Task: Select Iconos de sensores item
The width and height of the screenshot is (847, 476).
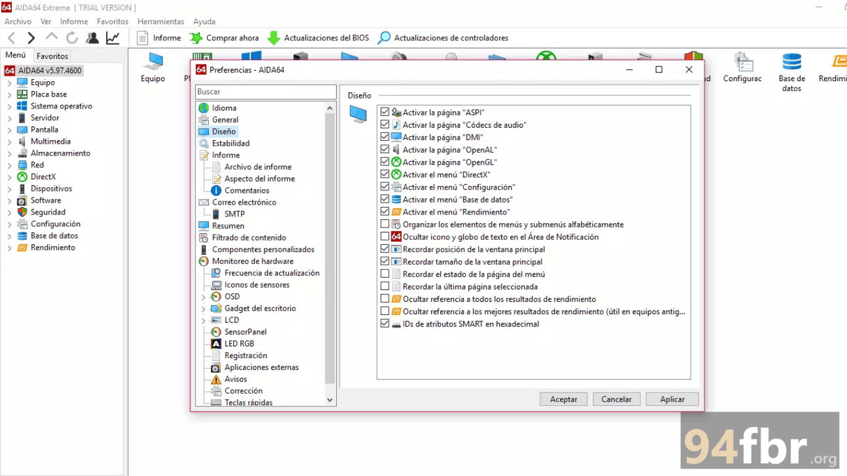Action: tap(251, 284)
